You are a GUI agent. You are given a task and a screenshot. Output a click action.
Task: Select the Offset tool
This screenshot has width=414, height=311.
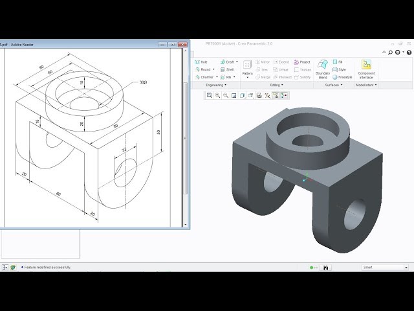[x=281, y=69]
